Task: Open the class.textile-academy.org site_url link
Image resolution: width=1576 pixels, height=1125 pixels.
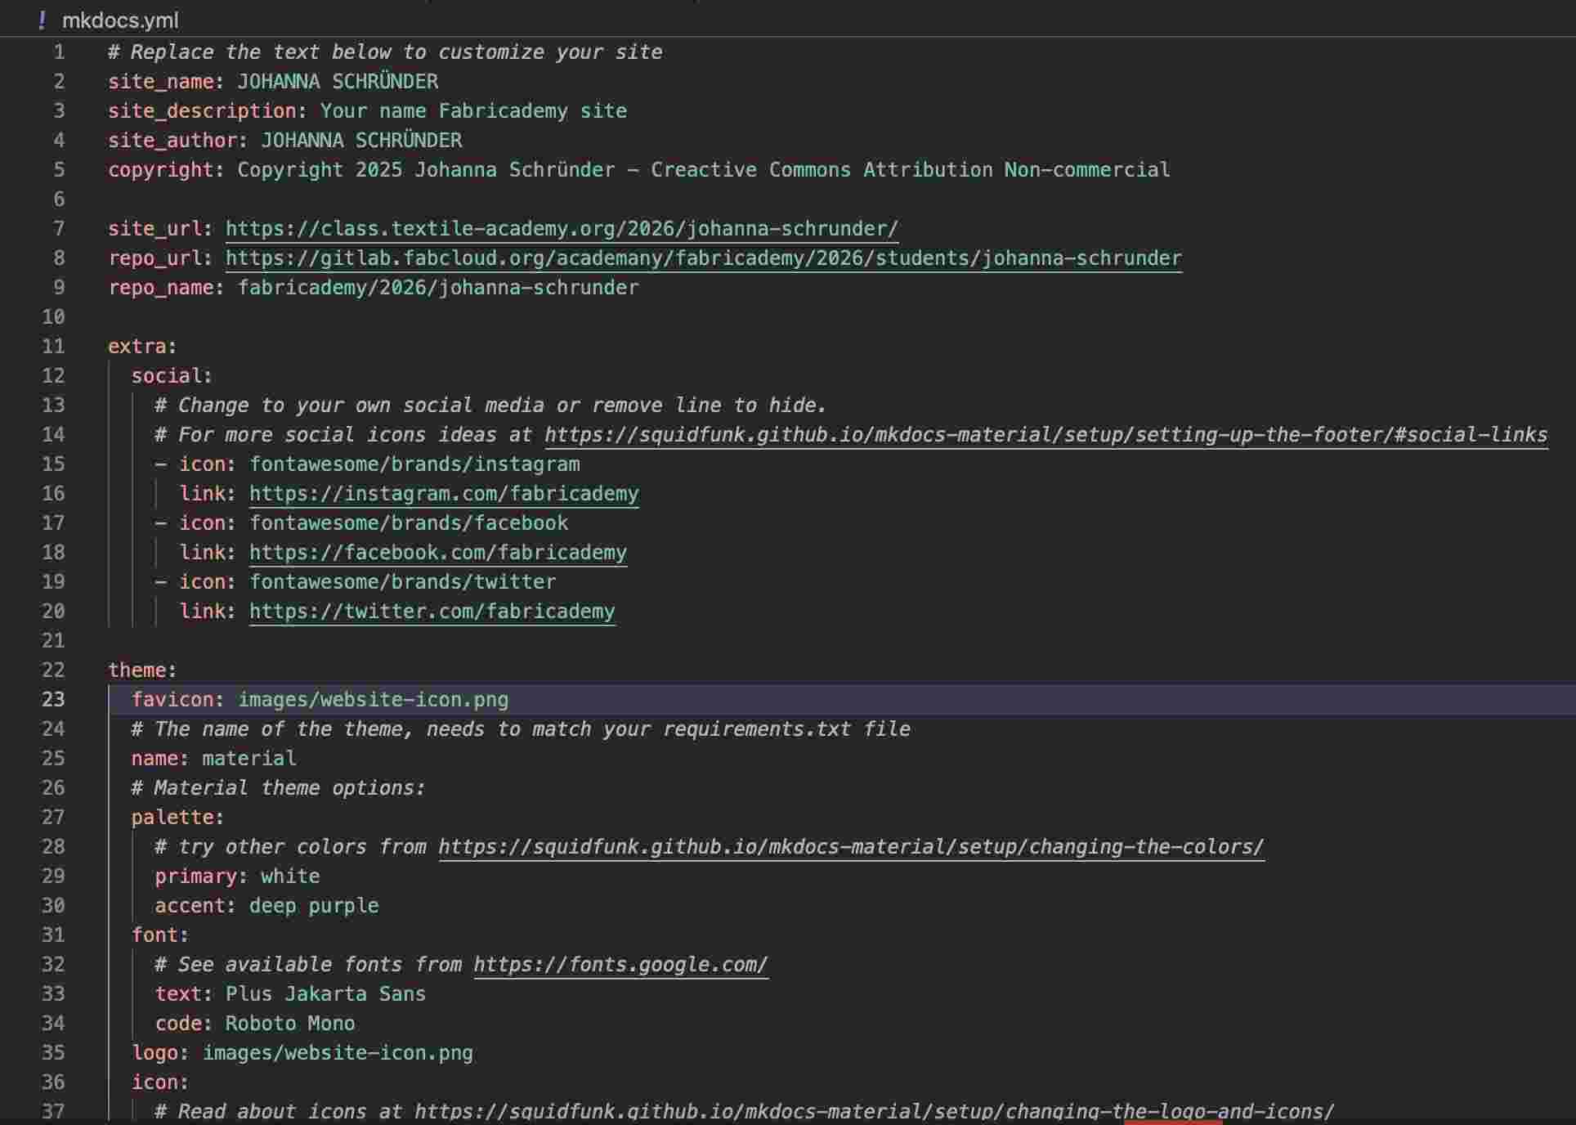Action: [x=562, y=229]
